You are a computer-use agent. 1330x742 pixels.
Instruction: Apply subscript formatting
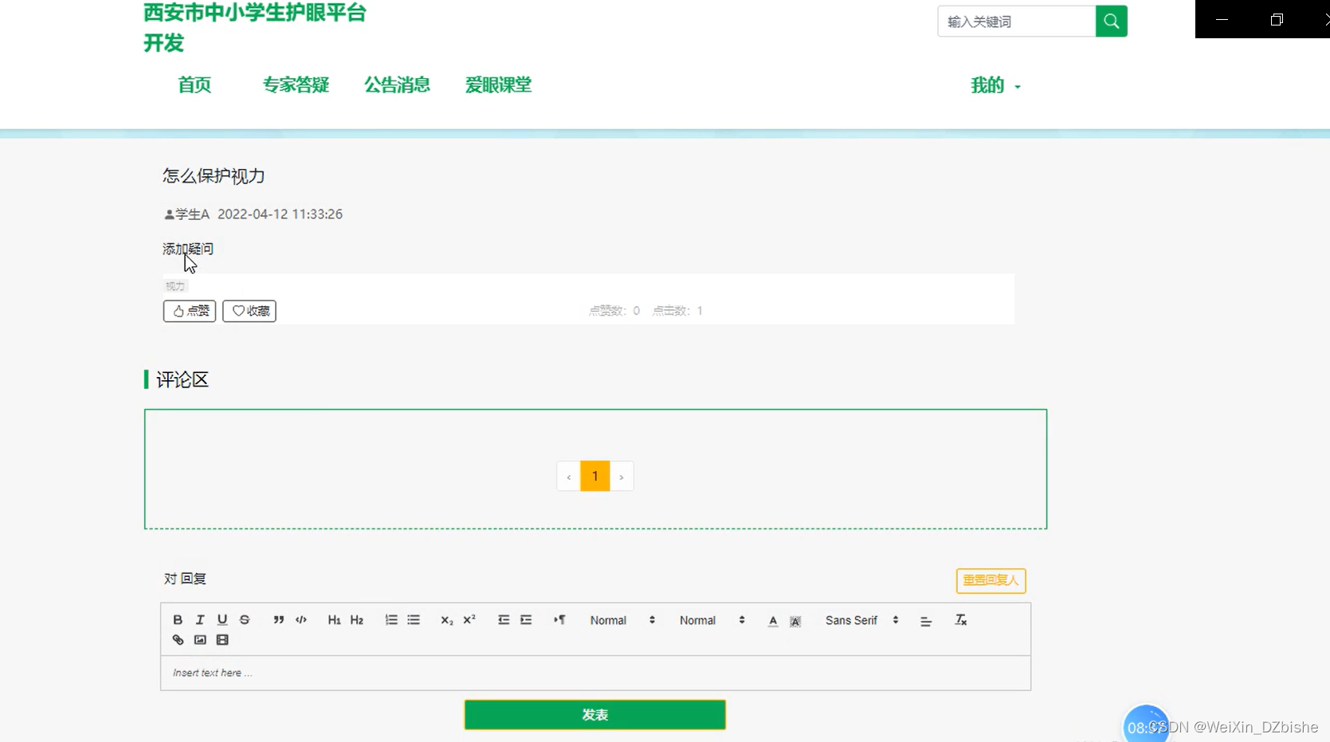[x=447, y=620]
